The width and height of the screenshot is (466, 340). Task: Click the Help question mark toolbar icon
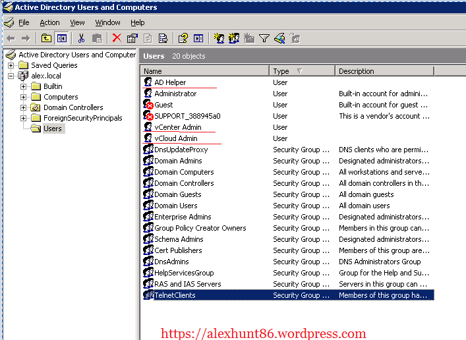pyautogui.click(x=183, y=38)
